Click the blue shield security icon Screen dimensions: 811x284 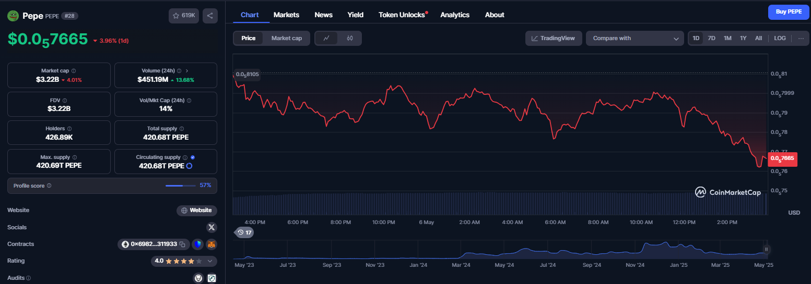pyautogui.click(x=198, y=244)
